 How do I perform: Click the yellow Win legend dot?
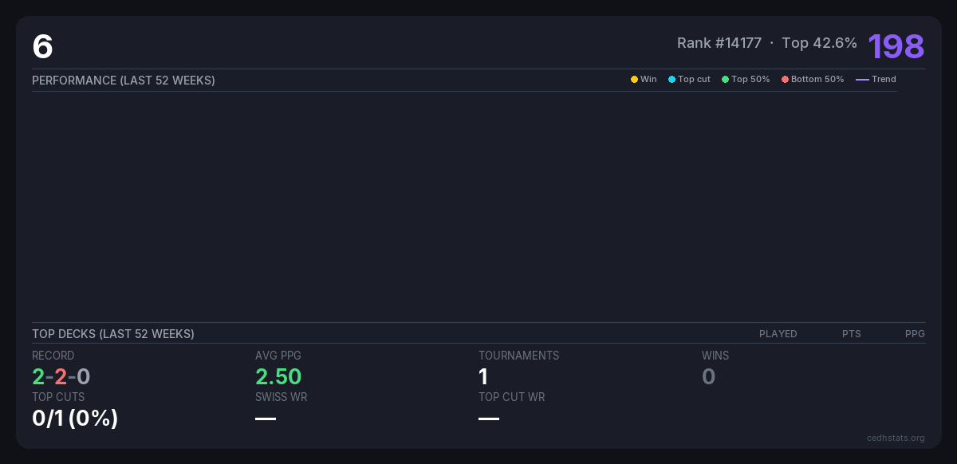[634, 80]
